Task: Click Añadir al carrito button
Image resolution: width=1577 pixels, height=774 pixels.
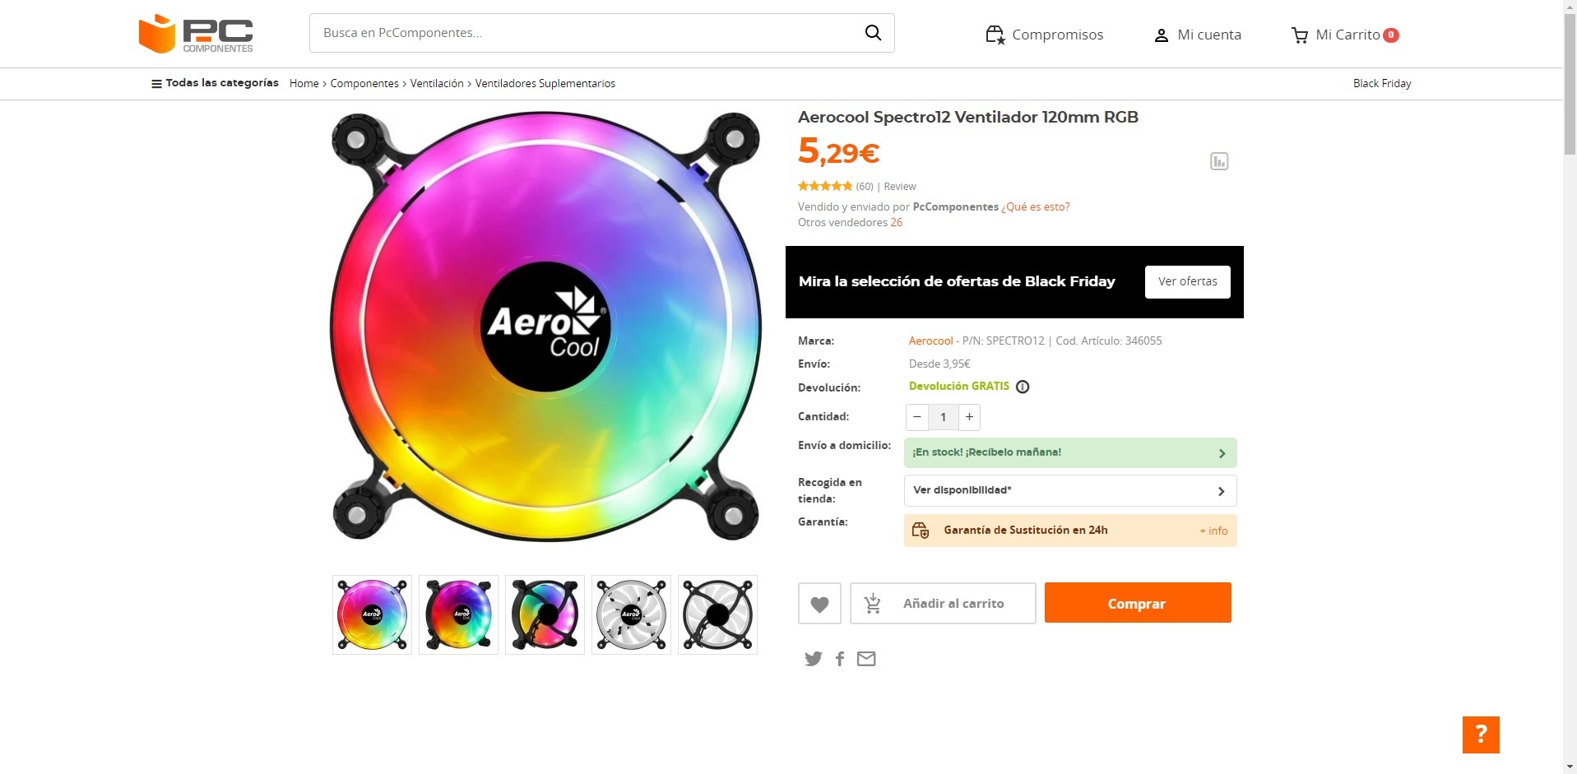Action: coord(943,604)
